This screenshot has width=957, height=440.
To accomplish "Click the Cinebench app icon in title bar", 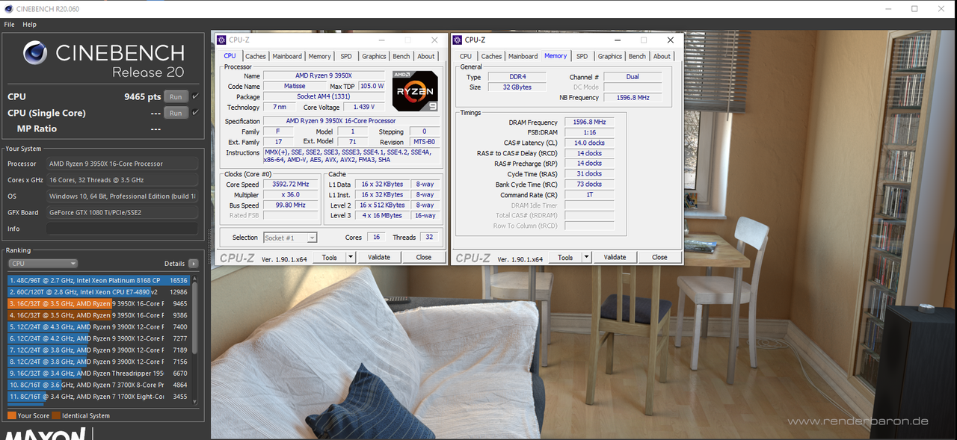I will 7,8.
